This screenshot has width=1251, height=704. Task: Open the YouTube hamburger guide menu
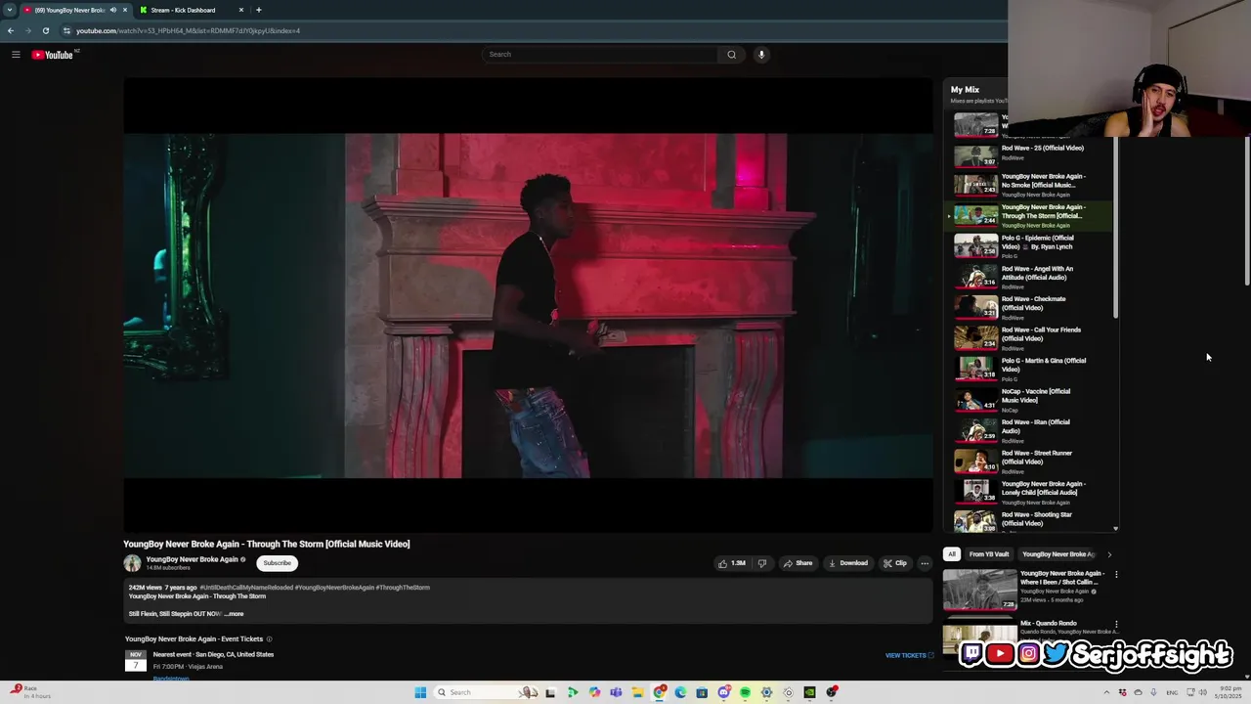click(16, 55)
